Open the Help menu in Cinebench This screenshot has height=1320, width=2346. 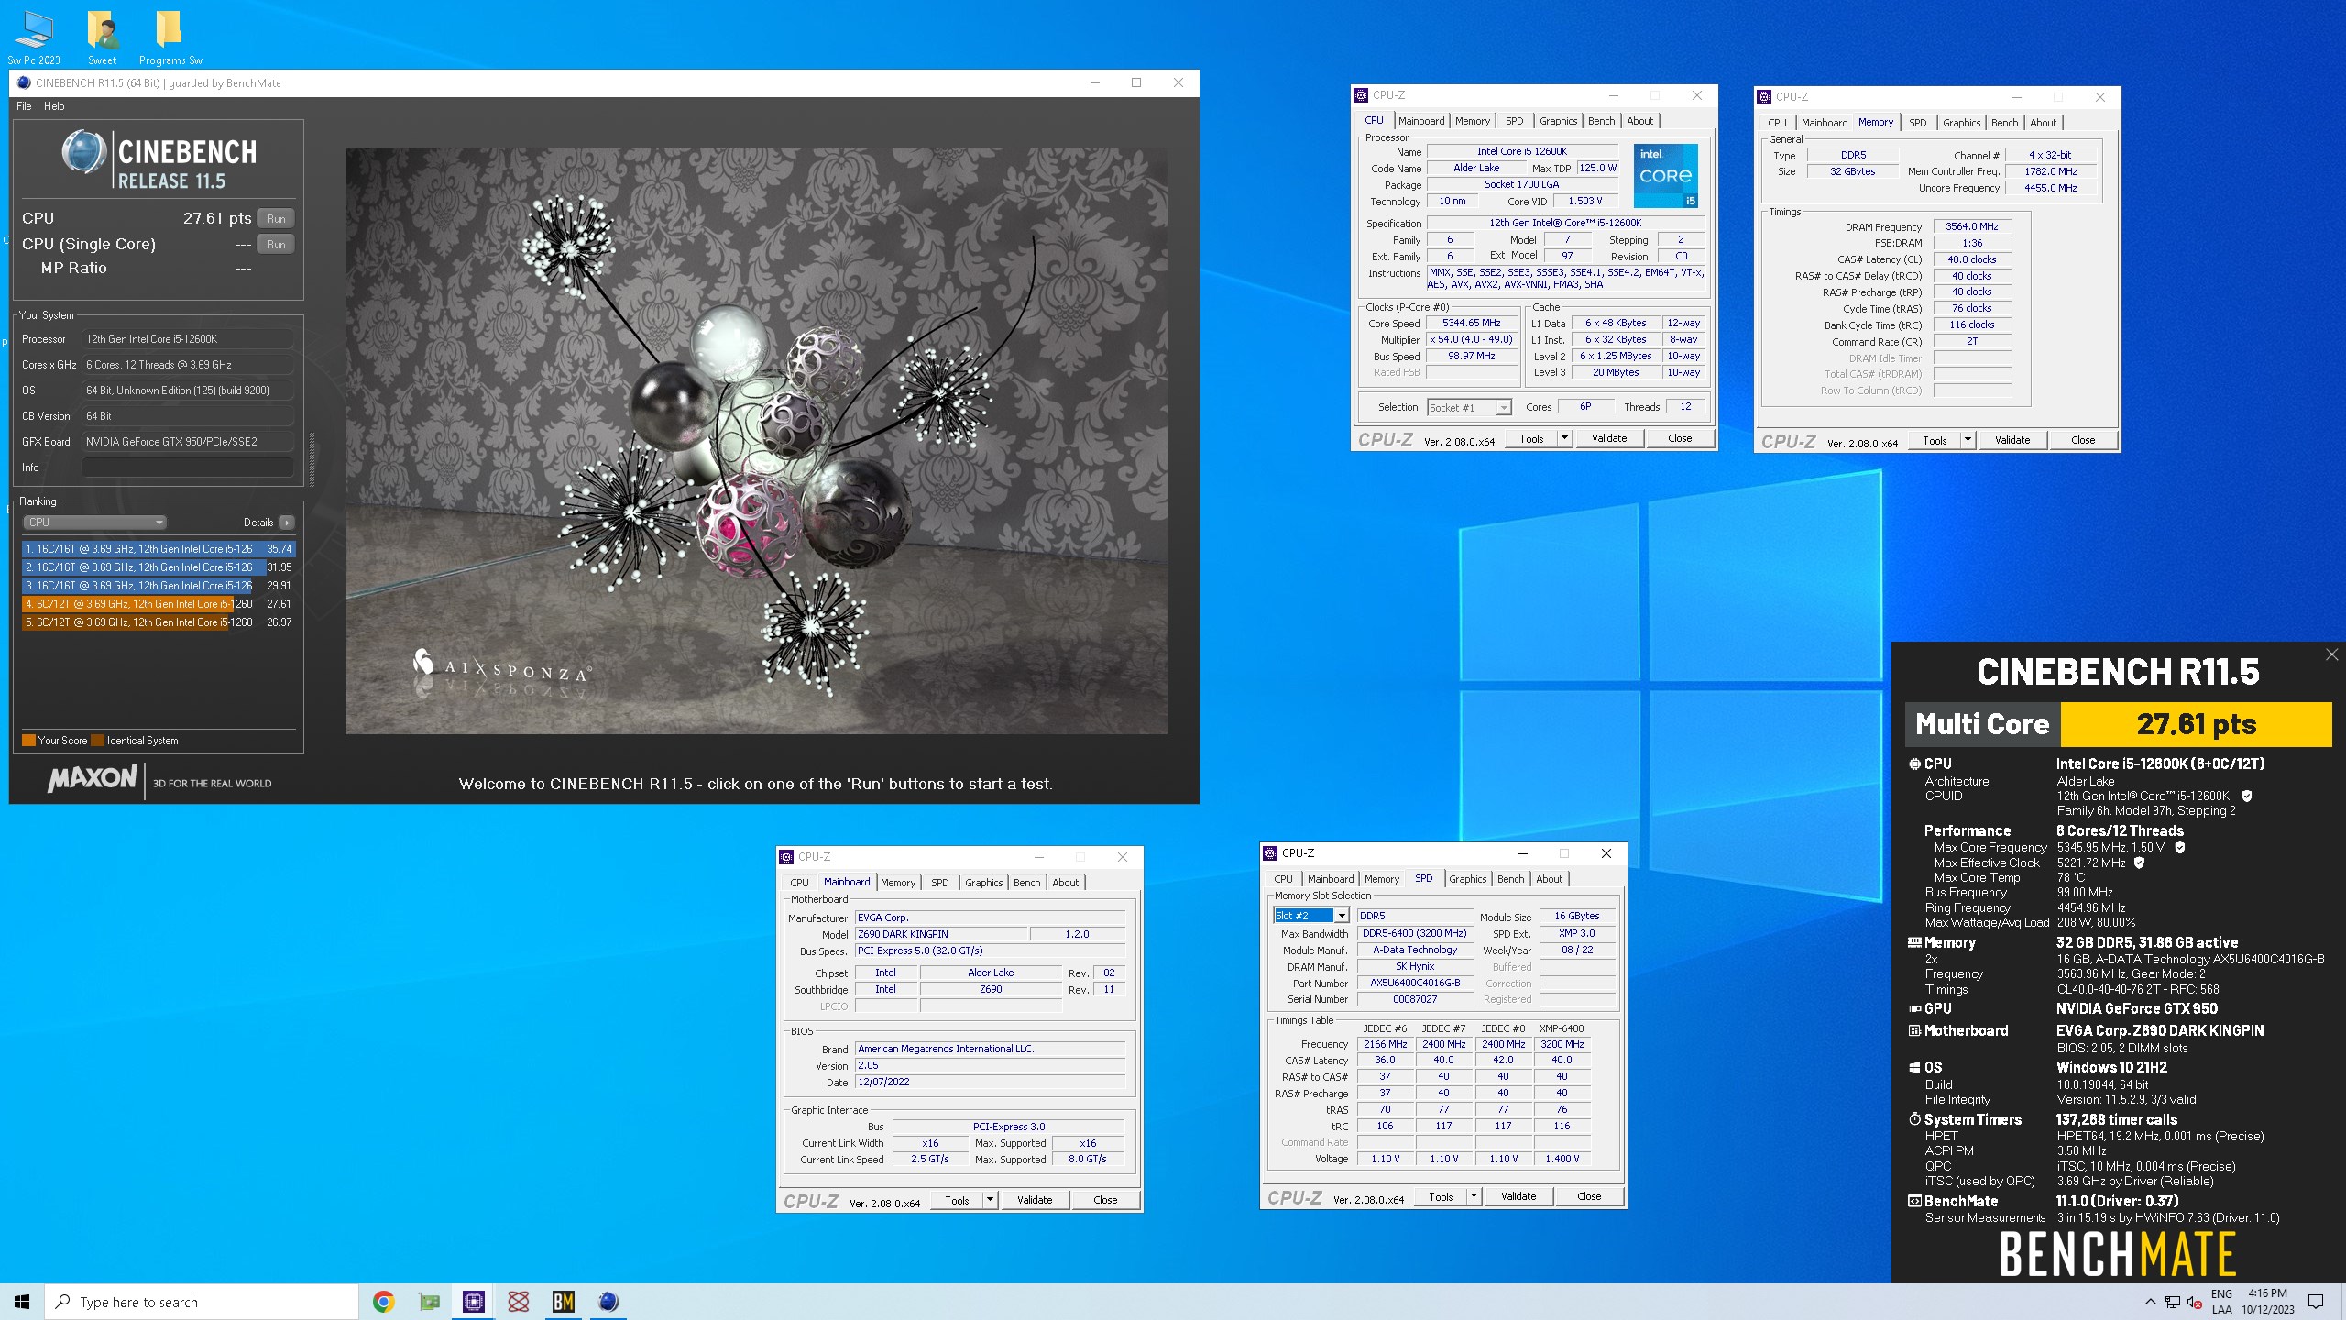54,106
